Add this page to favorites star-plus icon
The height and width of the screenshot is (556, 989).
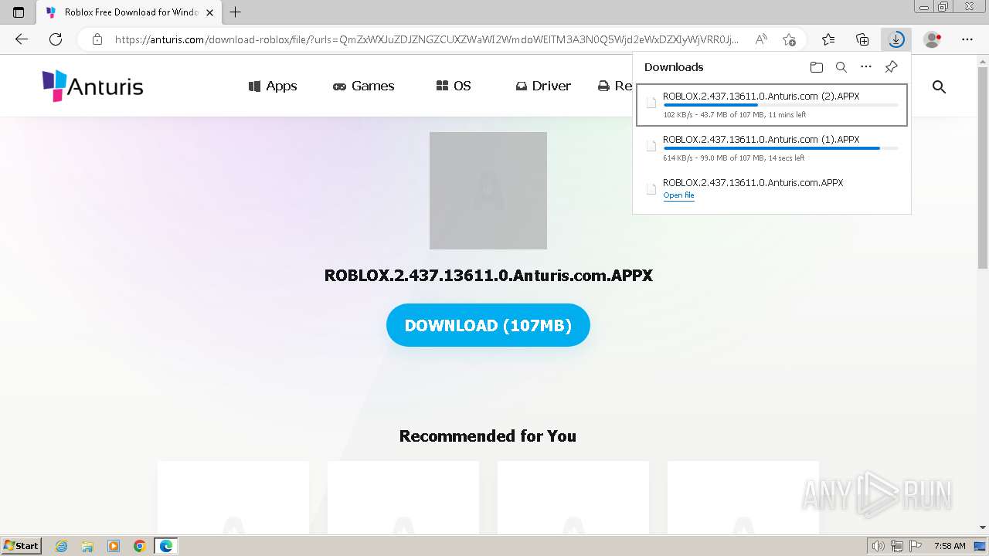click(x=789, y=39)
